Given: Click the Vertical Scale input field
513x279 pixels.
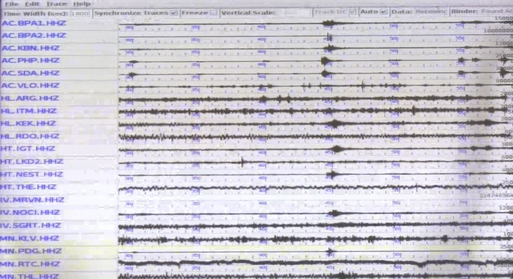Looking at the screenshot, I should point(297,13).
